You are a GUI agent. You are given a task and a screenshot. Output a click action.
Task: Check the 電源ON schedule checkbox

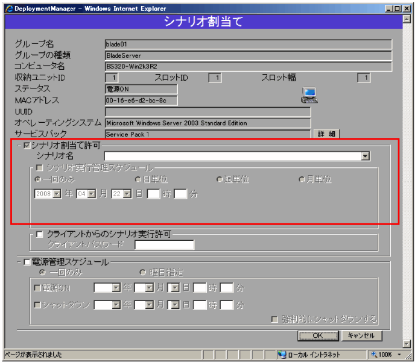pyautogui.click(x=37, y=288)
